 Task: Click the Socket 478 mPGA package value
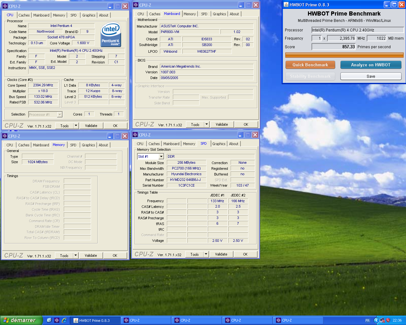click(x=61, y=37)
